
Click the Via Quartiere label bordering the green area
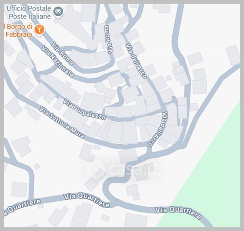tap(178, 213)
